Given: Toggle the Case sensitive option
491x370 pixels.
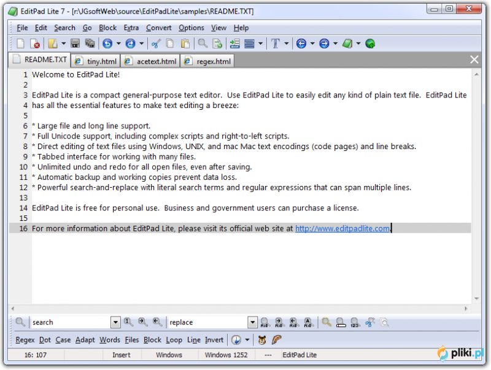Looking at the screenshot, I should click(63, 340).
